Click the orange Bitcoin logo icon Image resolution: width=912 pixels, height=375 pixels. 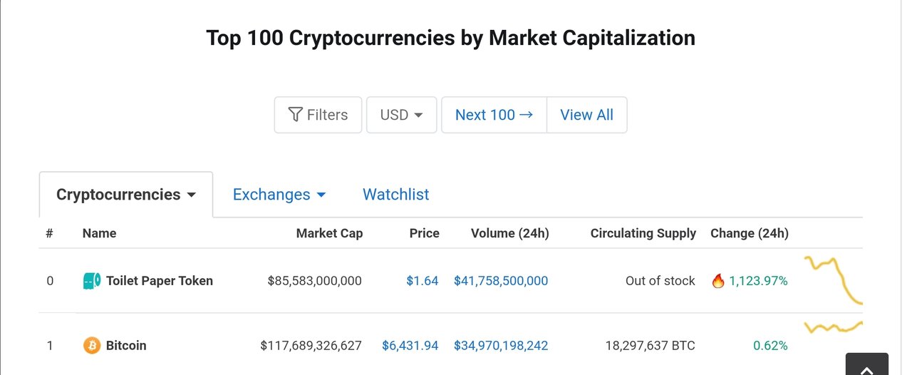point(92,346)
